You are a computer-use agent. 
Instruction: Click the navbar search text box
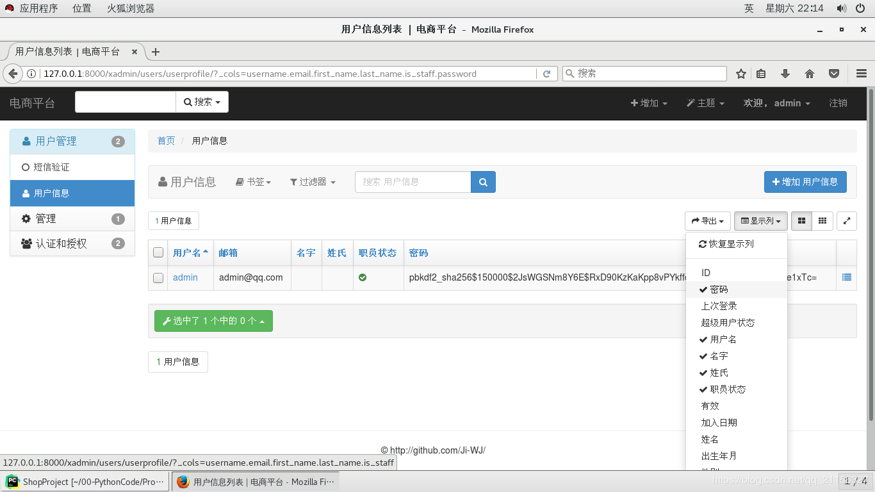click(126, 102)
